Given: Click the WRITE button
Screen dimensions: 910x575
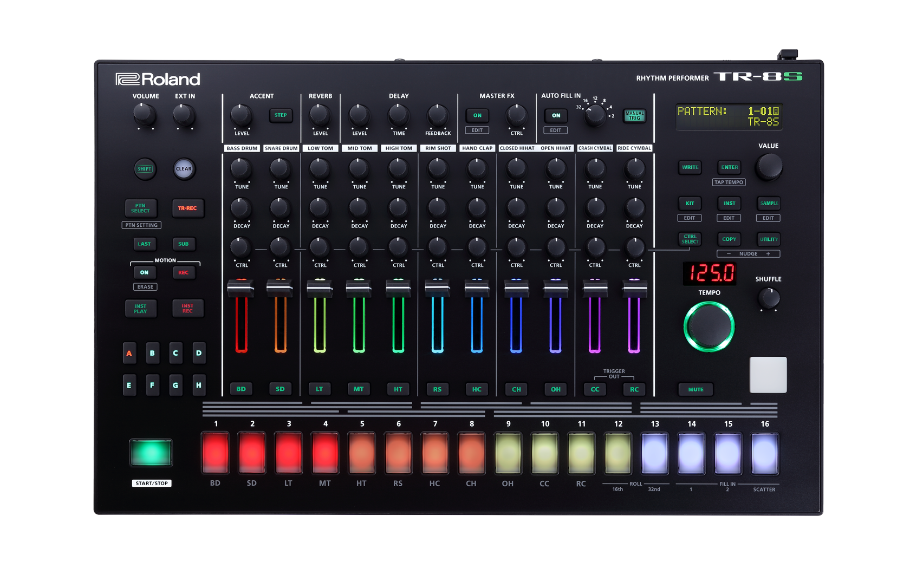Looking at the screenshot, I should pyautogui.click(x=690, y=167).
